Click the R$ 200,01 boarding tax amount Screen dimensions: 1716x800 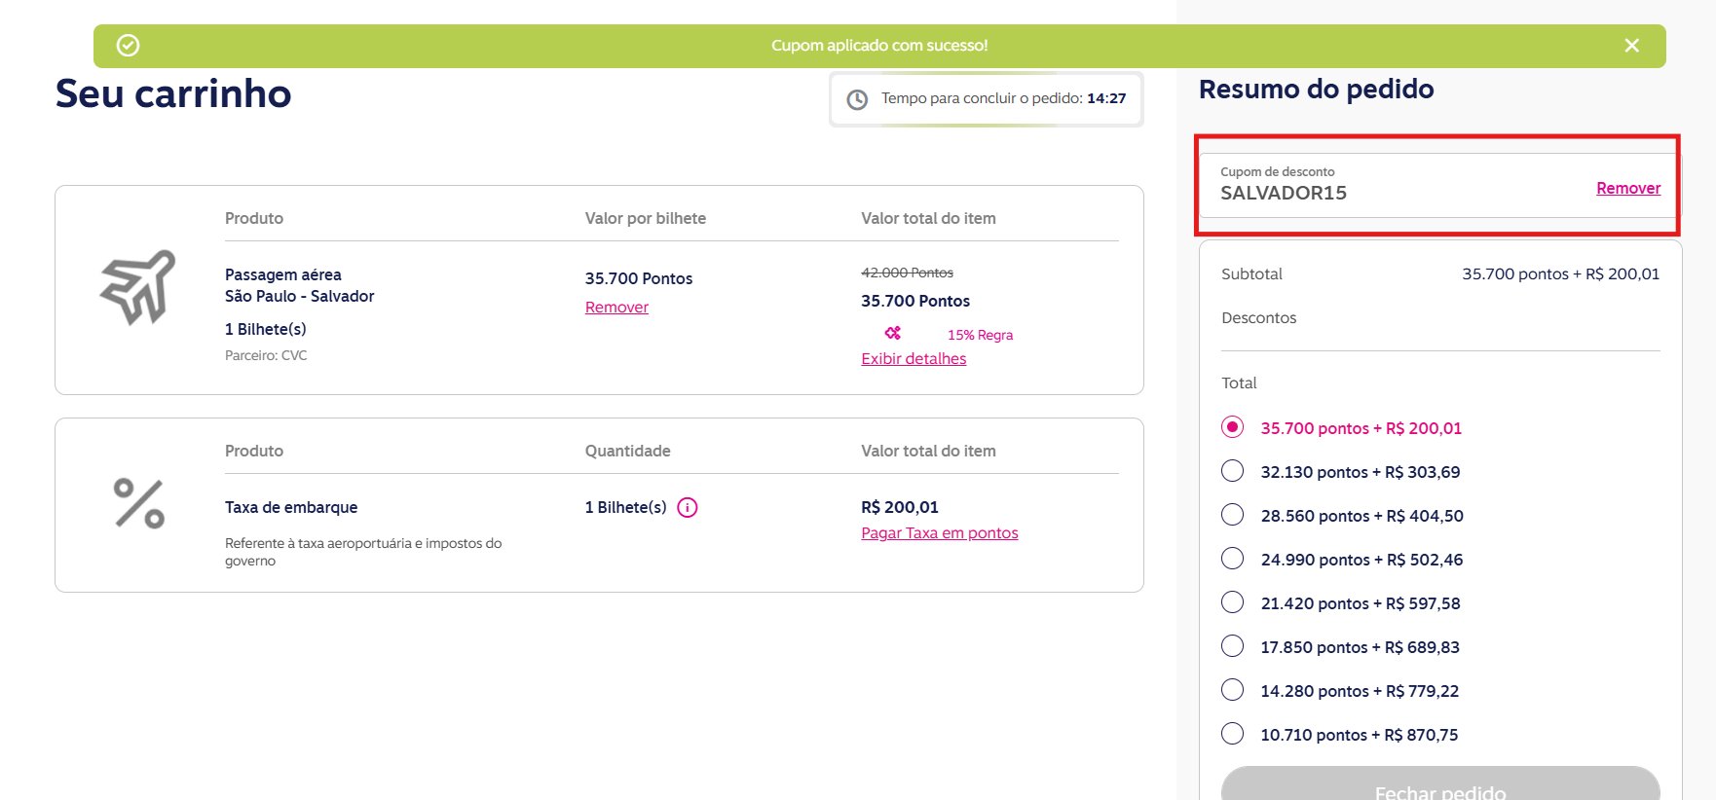pos(900,507)
